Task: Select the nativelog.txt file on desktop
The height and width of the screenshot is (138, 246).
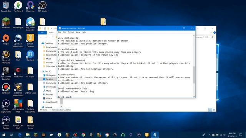Action: pos(18,23)
